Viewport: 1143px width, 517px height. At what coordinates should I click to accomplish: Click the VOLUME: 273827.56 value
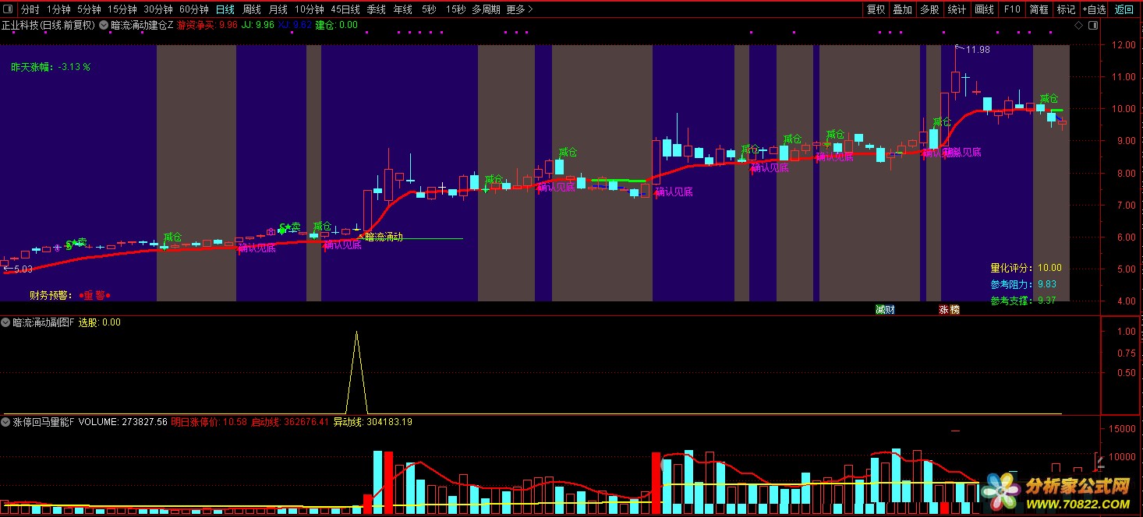point(123,422)
